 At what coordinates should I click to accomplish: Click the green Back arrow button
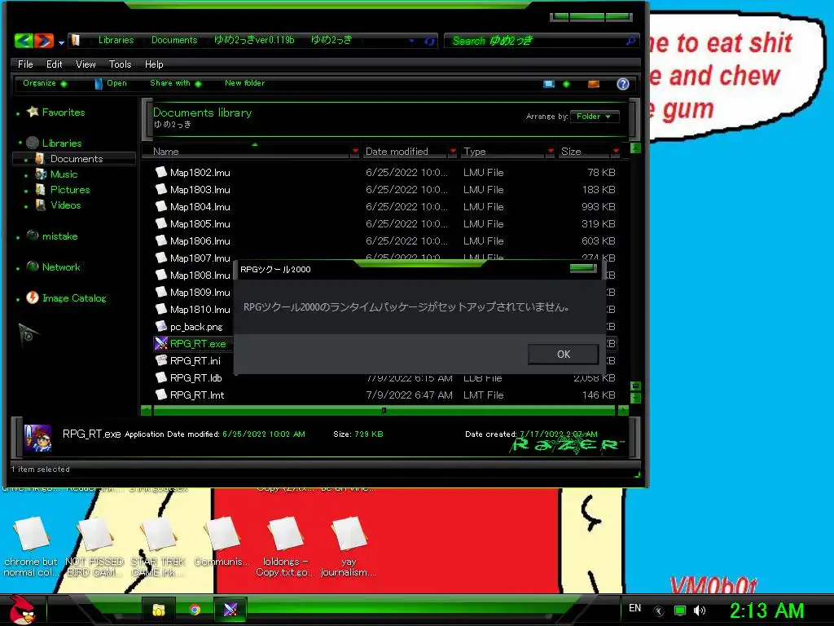24,41
